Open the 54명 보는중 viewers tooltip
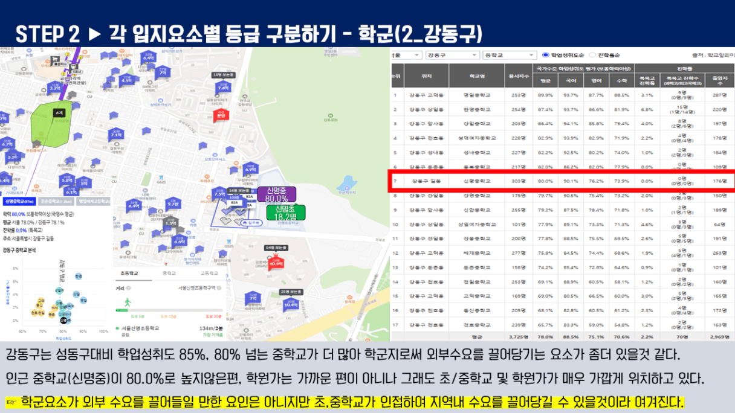735x413 pixels. [276, 248]
